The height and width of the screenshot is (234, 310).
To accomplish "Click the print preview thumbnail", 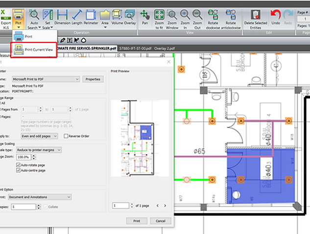I will (x=140, y=138).
